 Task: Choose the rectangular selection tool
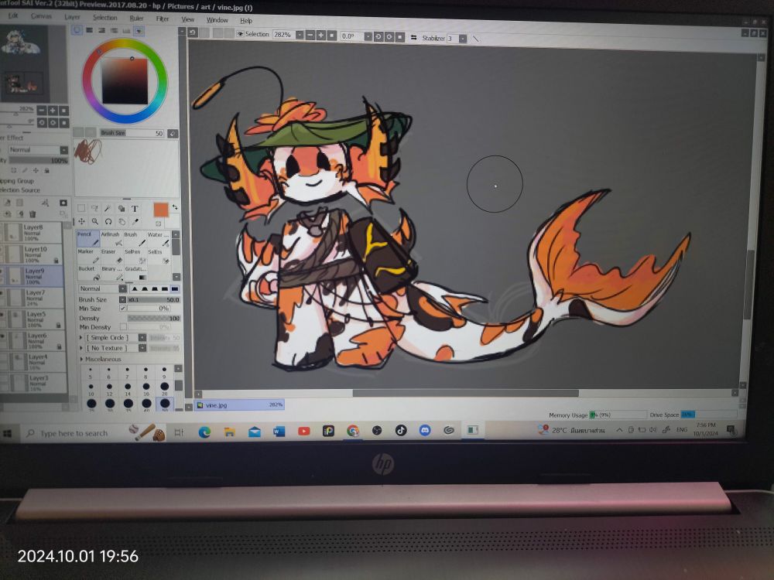click(81, 208)
